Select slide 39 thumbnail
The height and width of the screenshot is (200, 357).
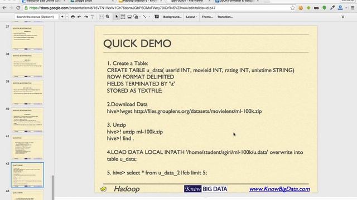[x=27, y=93]
